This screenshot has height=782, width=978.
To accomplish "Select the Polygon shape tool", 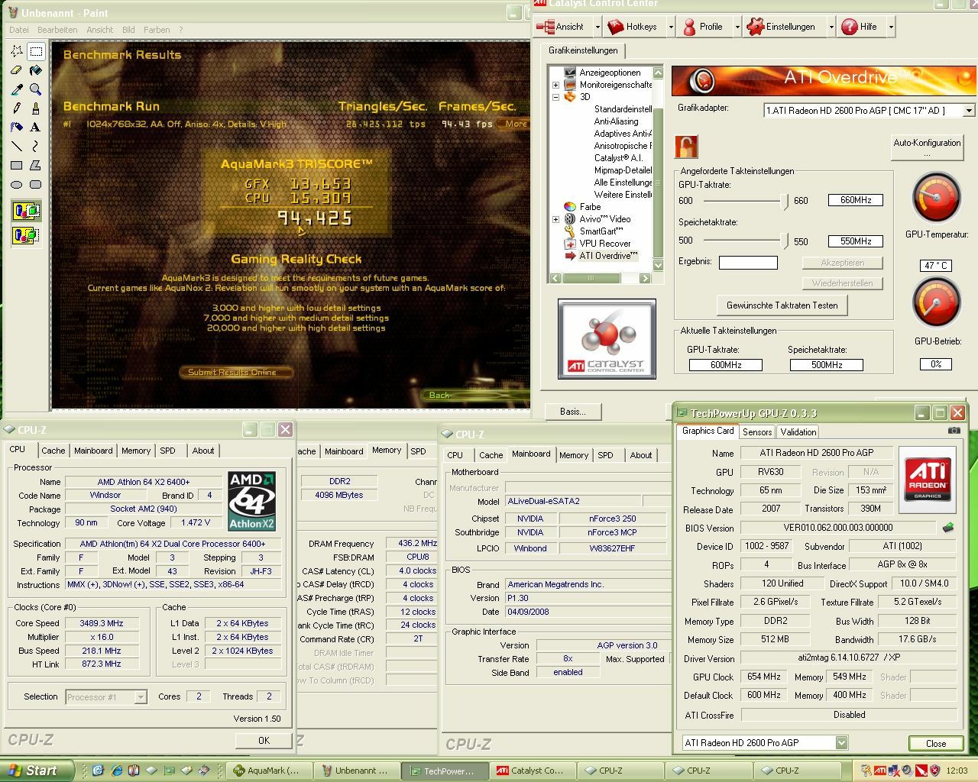I will click(36, 165).
